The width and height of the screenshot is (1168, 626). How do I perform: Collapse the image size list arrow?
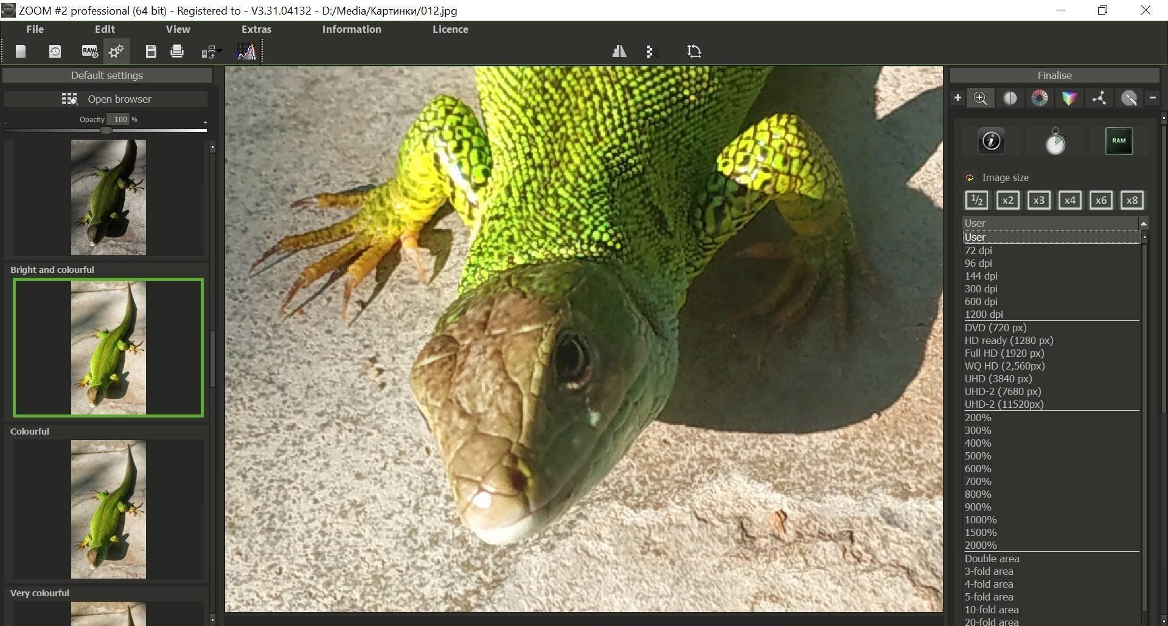1143,224
